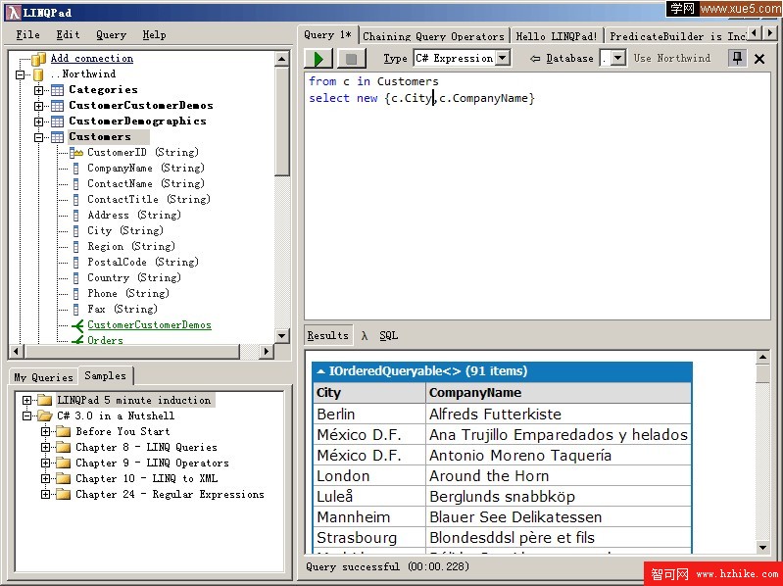Click the Orders relation link
The width and height of the screenshot is (783, 586).
click(105, 340)
